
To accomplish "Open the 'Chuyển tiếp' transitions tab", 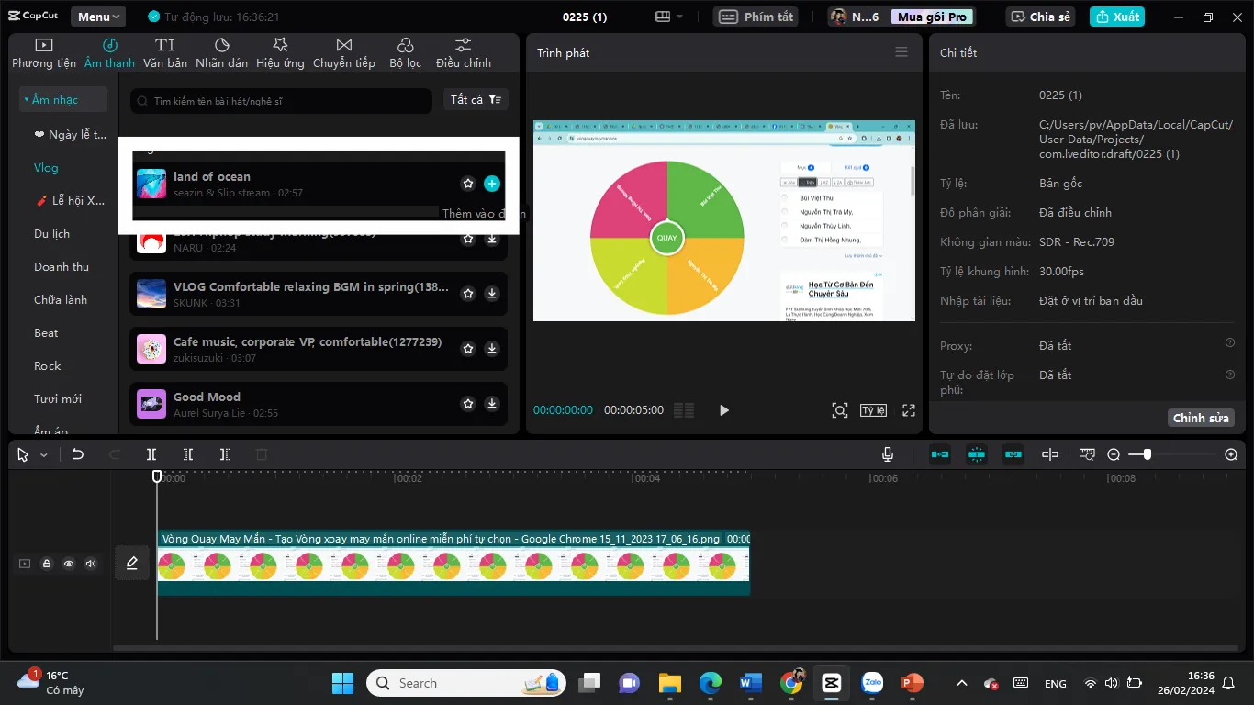I will pos(344,53).
